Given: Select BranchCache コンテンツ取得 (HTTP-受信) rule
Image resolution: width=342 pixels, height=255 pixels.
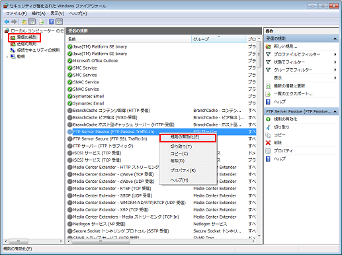Looking at the screenshot, I should click(161, 111).
